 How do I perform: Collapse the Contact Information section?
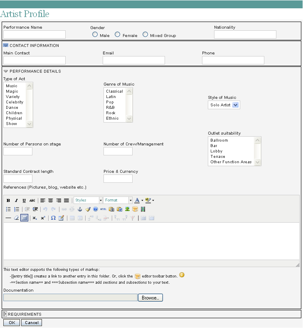click(6, 45)
